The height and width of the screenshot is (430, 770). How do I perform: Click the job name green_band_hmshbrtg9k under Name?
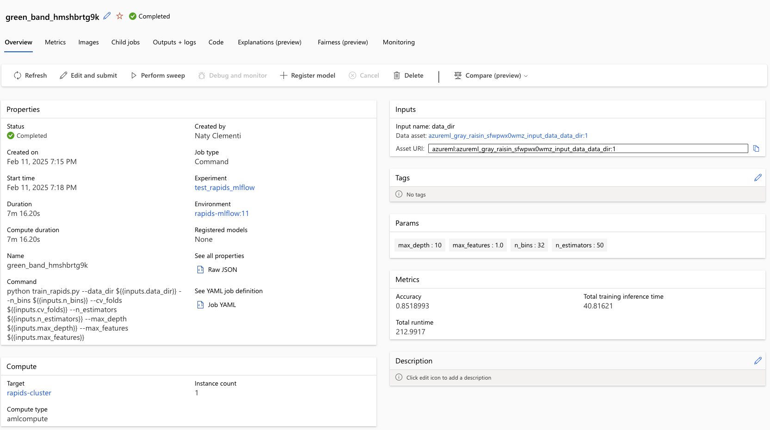click(x=47, y=265)
